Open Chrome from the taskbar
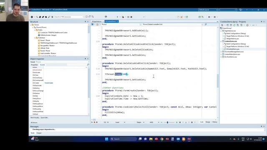 (162, 139)
